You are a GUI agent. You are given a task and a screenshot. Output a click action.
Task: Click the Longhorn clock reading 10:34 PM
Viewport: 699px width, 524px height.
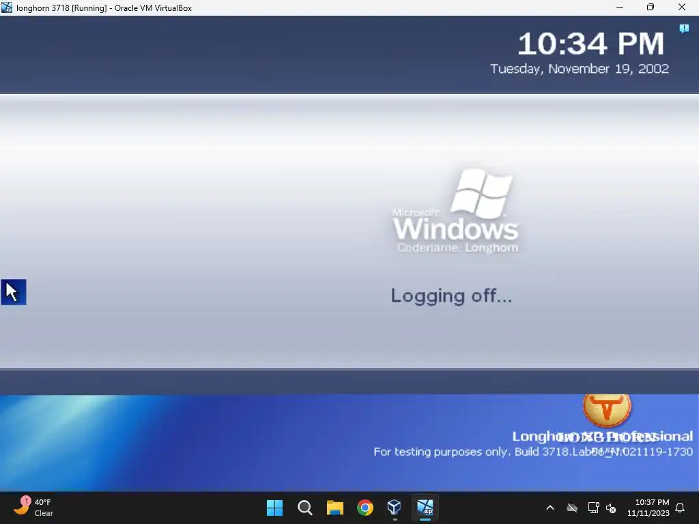click(590, 44)
